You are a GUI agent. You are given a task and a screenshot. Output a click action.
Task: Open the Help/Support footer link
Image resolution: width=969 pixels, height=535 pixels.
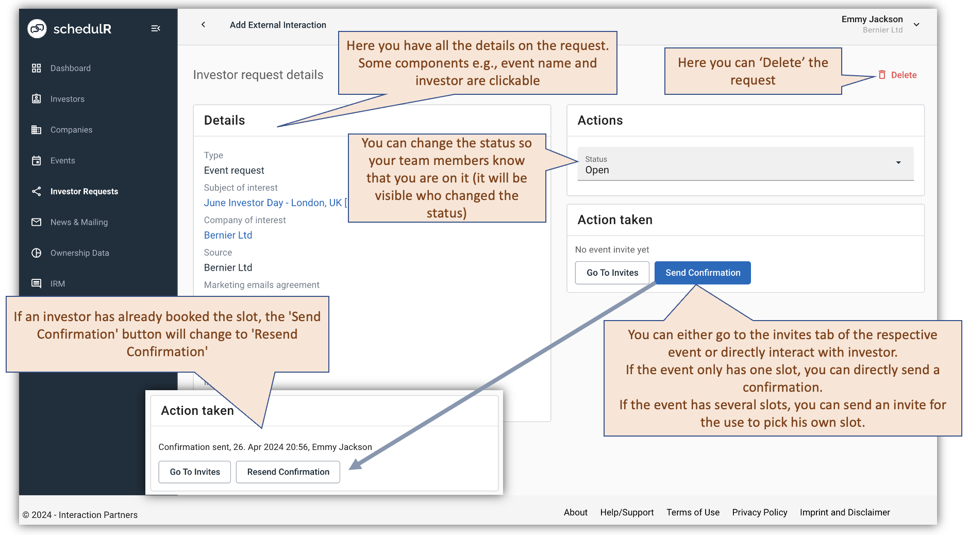[627, 512]
